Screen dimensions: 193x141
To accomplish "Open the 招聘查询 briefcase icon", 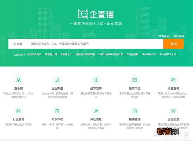I will pyautogui.click(x=135, y=111).
